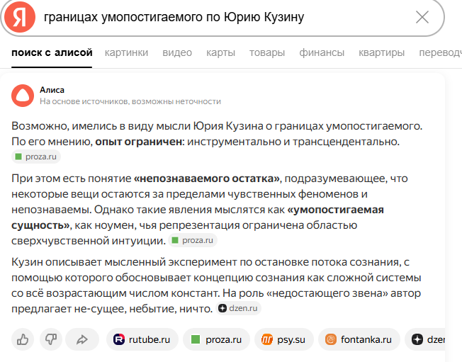Open the proza.ru source button at bottom
This screenshot has height=362, width=462.
tap(217, 339)
